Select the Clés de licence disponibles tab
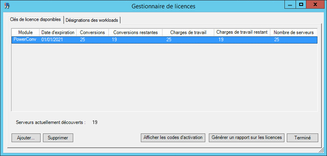 point(35,19)
